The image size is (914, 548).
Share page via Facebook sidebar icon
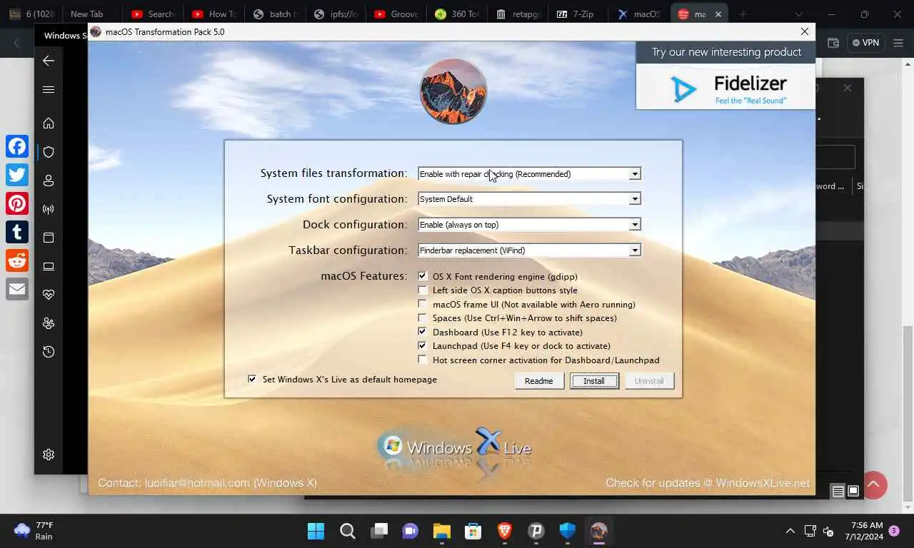(17, 146)
